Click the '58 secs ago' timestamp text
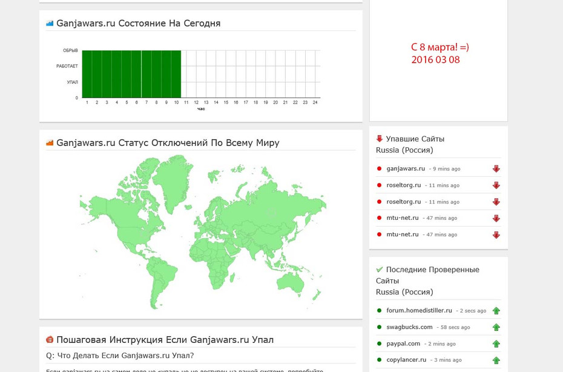The width and height of the screenshot is (563, 372). 455,327
